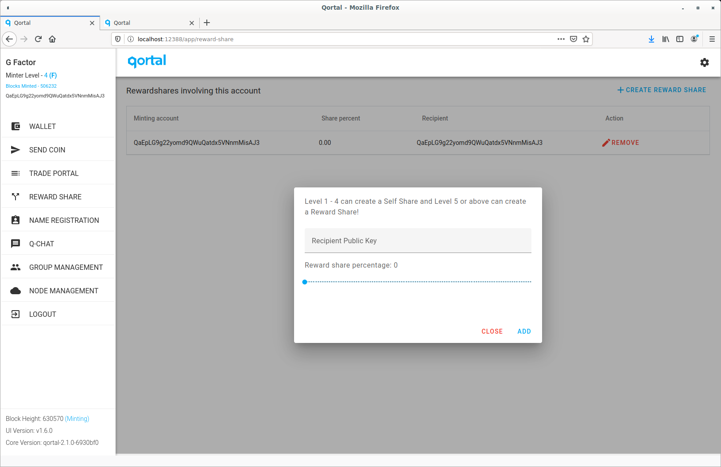Open GROUP MANAGEMENT menu item
721x467 pixels.
[x=58, y=267]
